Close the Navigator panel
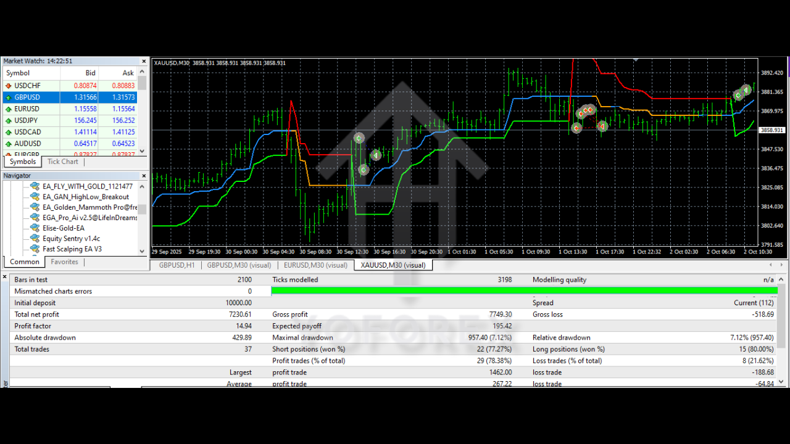Viewport: 790px width, 444px height. click(x=144, y=176)
